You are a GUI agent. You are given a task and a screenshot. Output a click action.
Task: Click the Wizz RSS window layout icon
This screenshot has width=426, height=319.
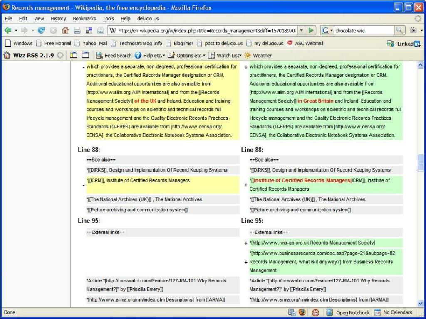pyautogui.click(x=86, y=55)
